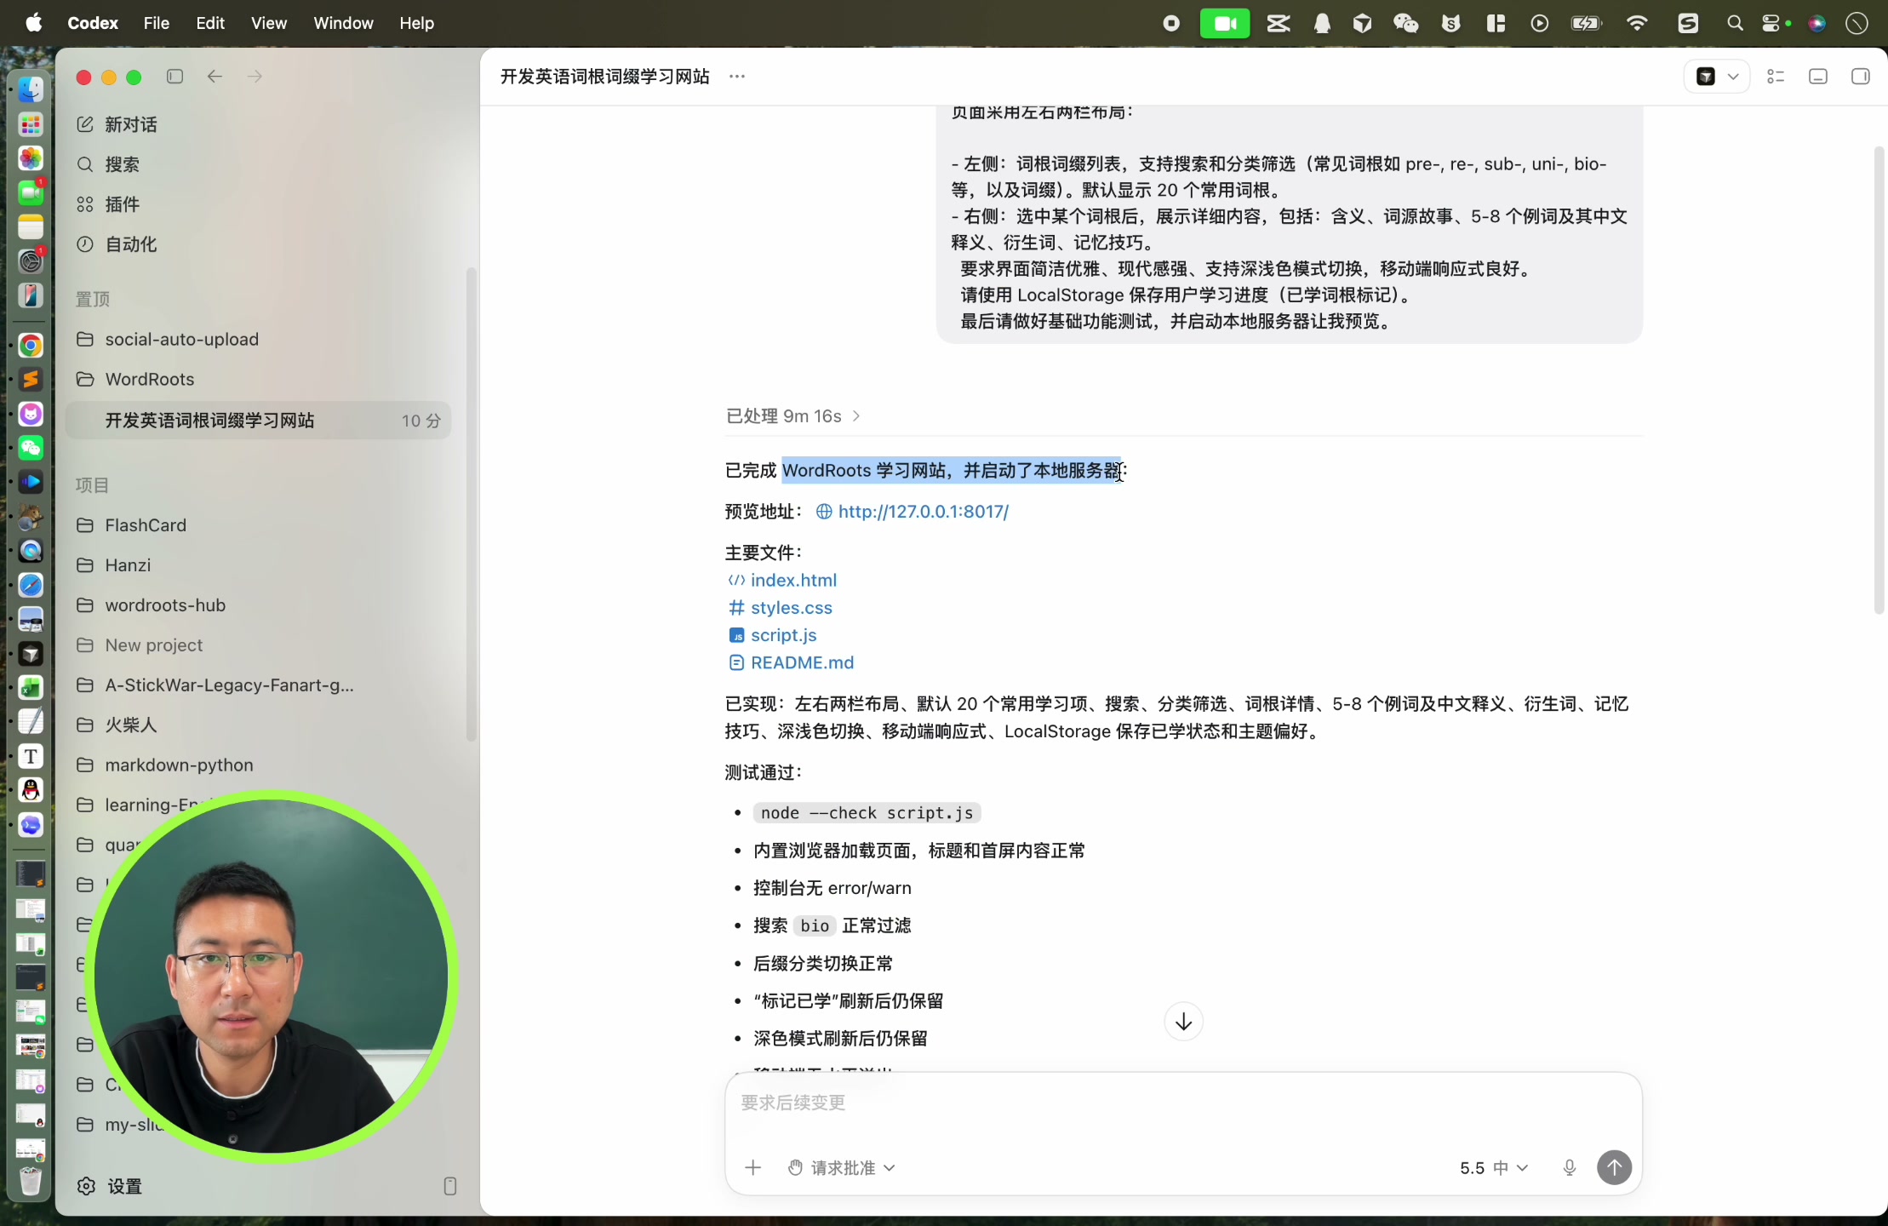Open the app-selector dropdown in top right
The width and height of the screenshot is (1888, 1226).
(x=1717, y=77)
